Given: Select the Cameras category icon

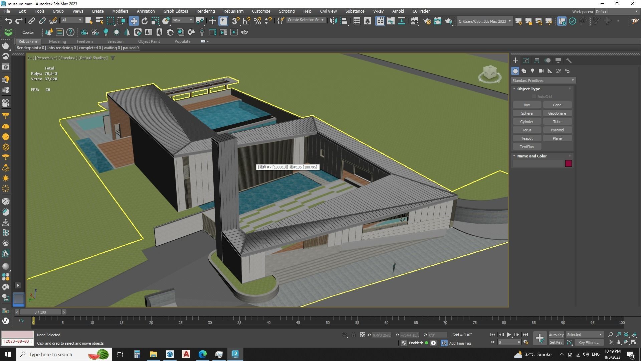Looking at the screenshot, I should 541,71.
